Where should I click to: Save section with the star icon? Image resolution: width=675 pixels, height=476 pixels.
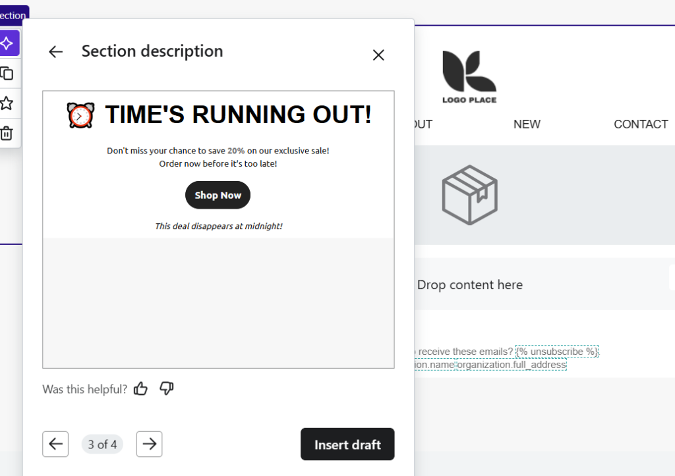7,103
